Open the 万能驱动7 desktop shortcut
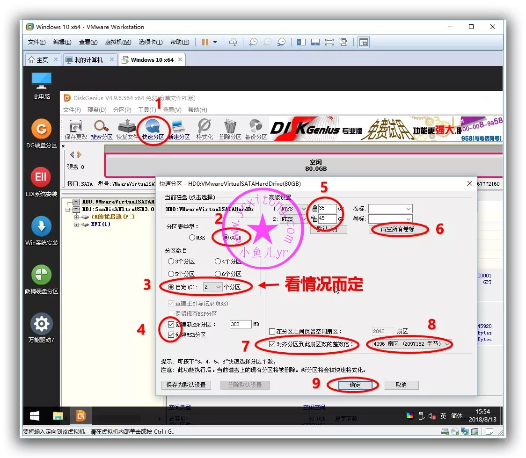The height and width of the screenshot is (458, 526). pyautogui.click(x=42, y=328)
